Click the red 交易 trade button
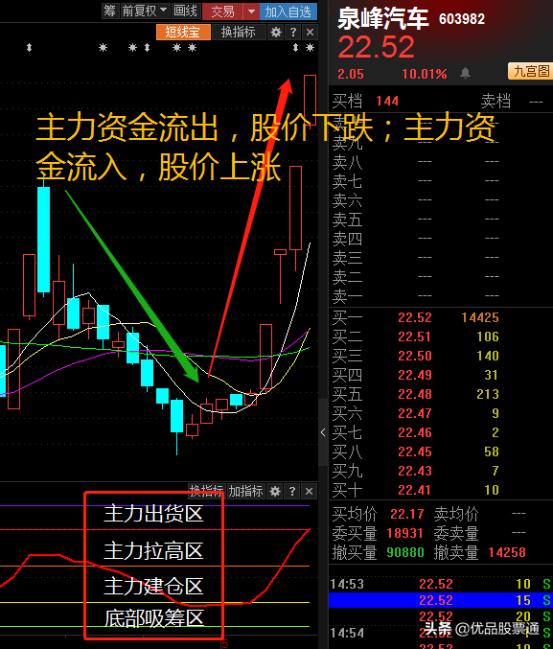 (x=222, y=12)
